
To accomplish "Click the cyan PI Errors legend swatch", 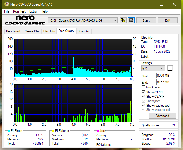I will [9, 131].
